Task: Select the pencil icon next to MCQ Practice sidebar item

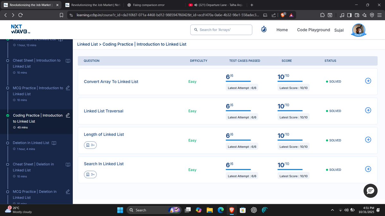Action: click(68, 88)
